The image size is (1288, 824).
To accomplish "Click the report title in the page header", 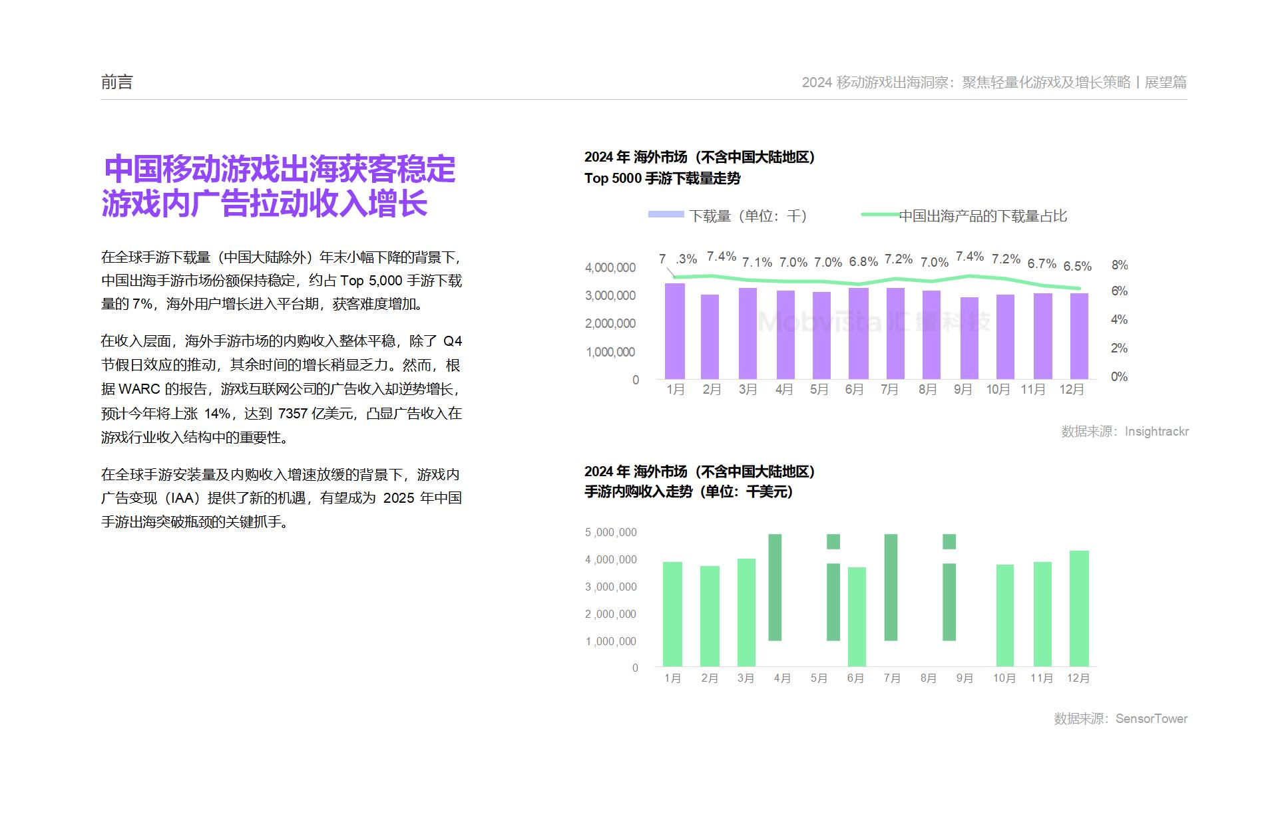I will click(x=994, y=82).
